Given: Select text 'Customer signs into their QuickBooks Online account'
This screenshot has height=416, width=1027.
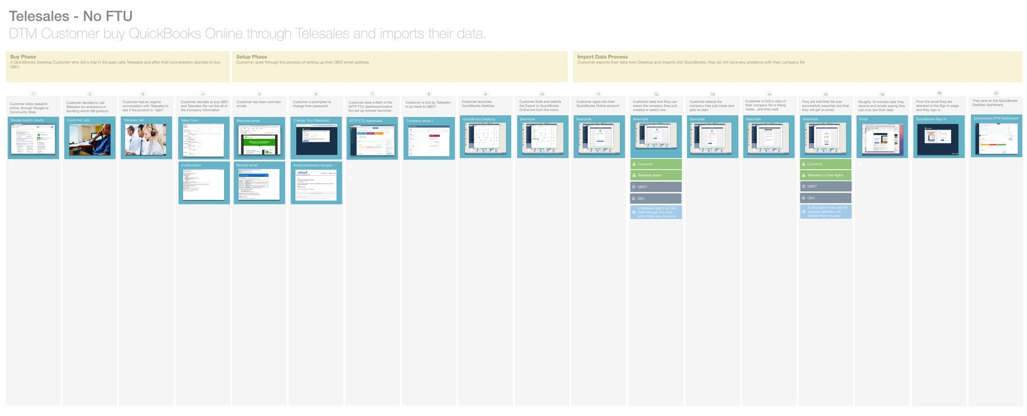Looking at the screenshot, I should pyautogui.click(x=598, y=104).
